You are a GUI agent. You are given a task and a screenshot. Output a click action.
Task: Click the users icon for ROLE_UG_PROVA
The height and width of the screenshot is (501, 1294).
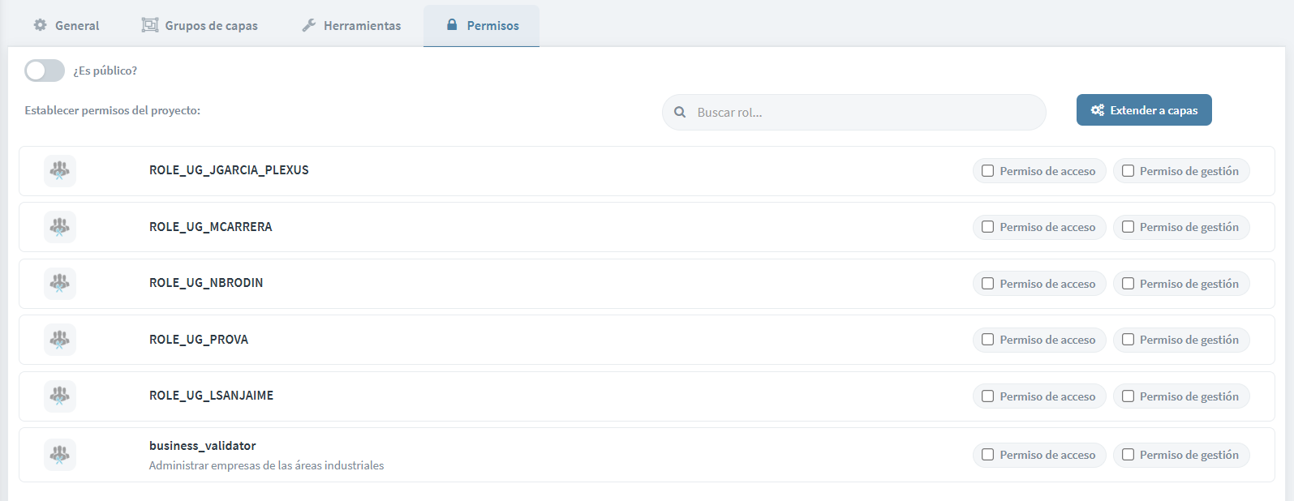tap(60, 340)
